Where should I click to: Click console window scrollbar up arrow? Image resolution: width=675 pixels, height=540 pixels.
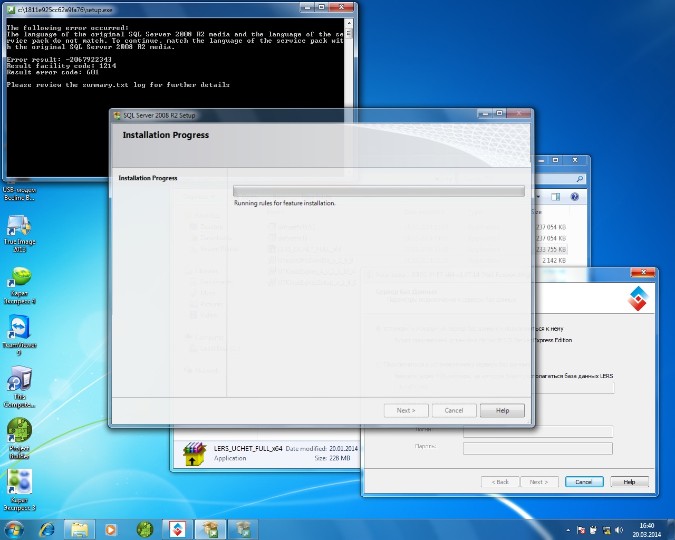click(349, 23)
